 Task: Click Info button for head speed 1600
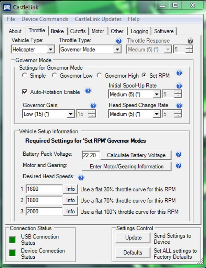70,189
